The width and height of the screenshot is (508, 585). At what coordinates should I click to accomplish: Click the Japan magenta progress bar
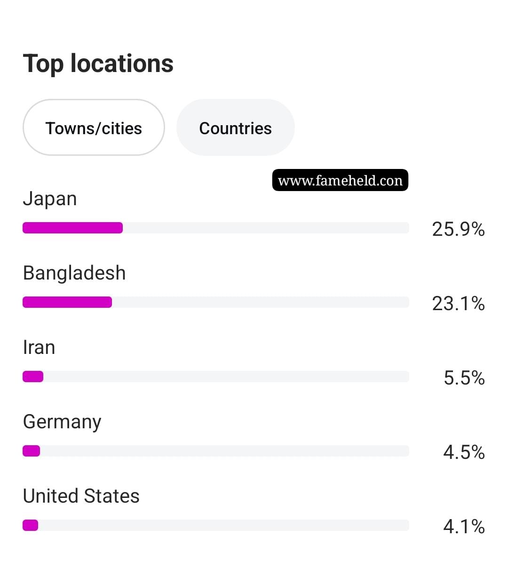(x=73, y=228)
